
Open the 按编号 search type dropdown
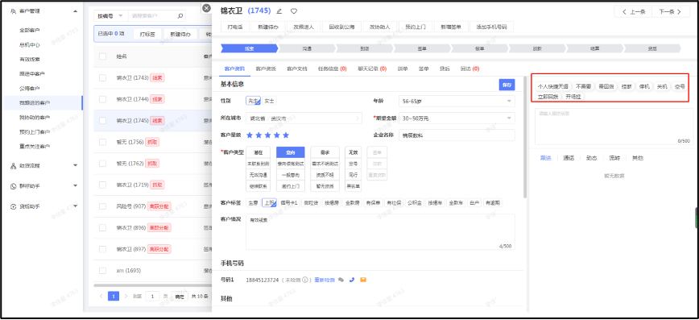point(110,16)
